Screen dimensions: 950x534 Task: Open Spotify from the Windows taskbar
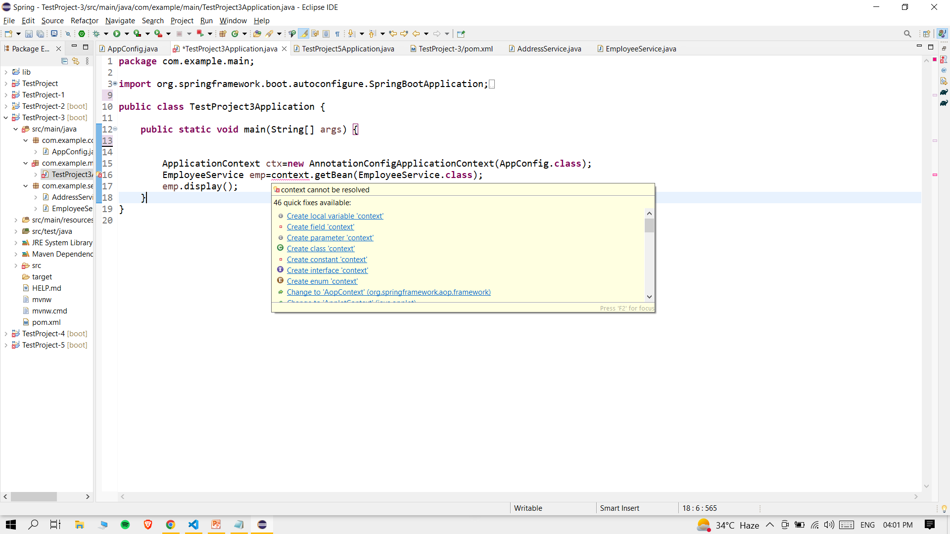[x=125, y=525]
